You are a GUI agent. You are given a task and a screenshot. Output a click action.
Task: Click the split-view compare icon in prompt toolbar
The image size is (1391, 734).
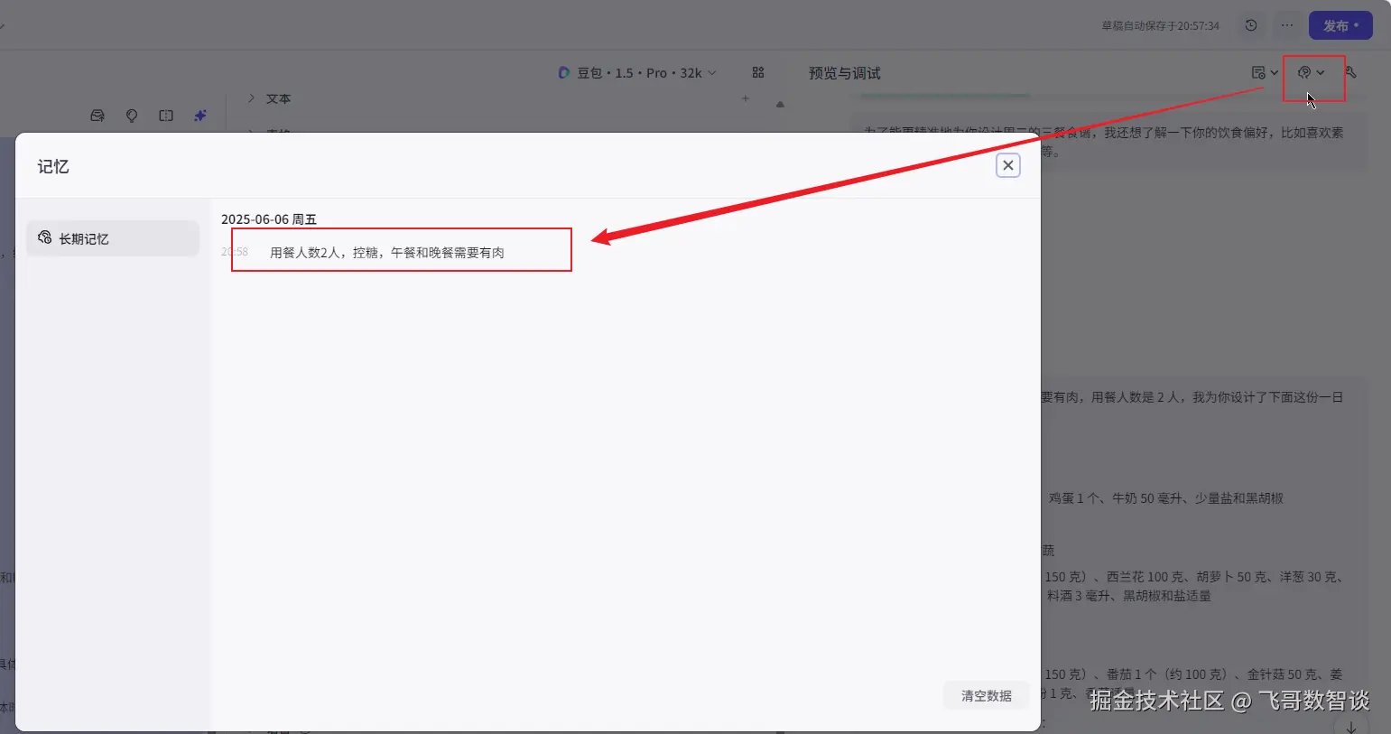(166, 116)
